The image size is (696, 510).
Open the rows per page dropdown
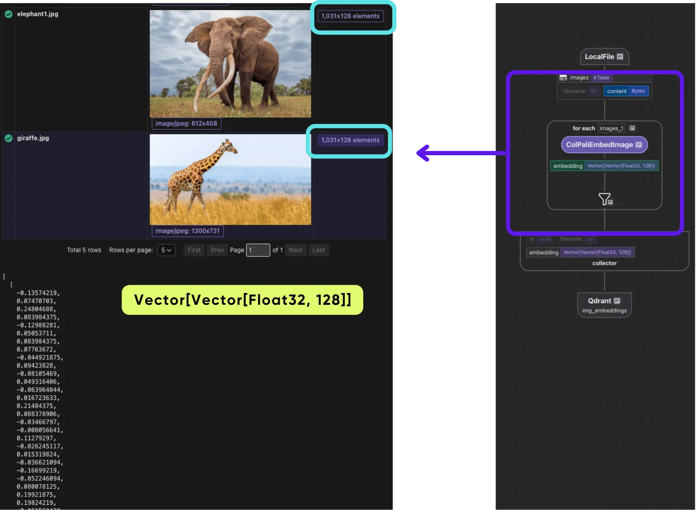click(166, 250)
